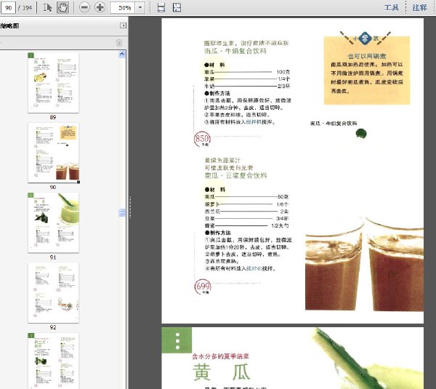
Task: Open the 工具 tools pane
Action: (391, 7)
